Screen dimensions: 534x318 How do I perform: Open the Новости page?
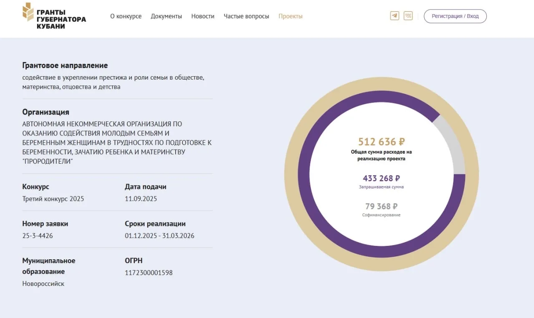coord(203,16)
